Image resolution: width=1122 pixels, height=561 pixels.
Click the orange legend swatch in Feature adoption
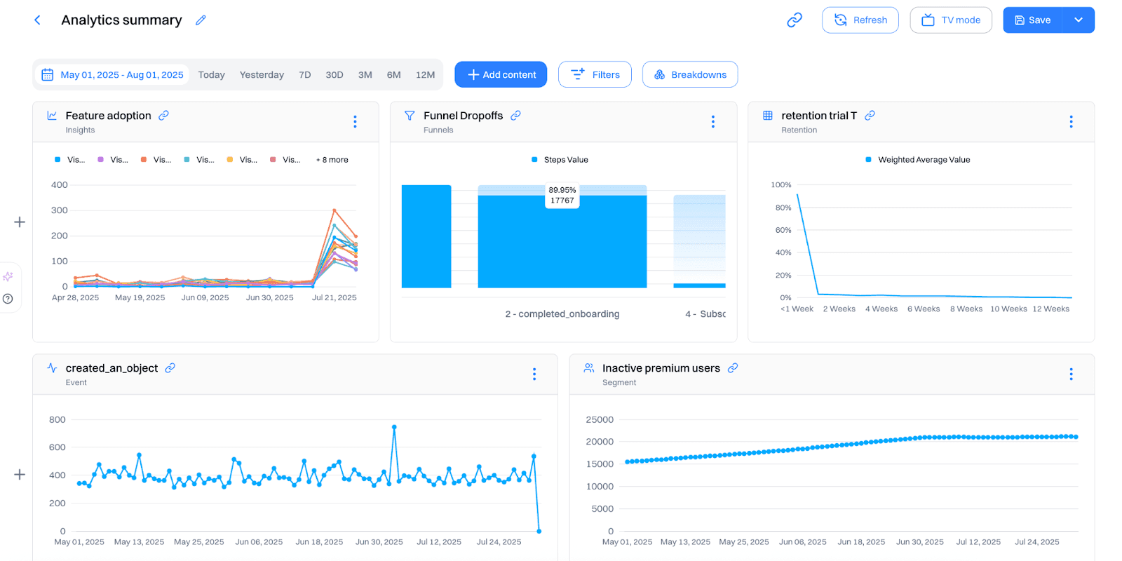(144, 160)
